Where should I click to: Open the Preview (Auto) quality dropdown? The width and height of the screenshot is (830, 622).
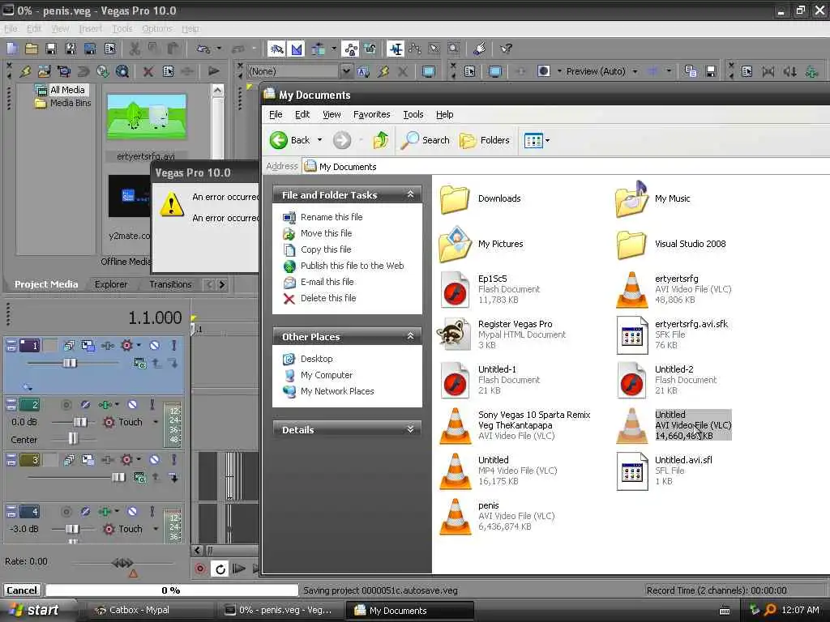pyautogui.click(x=635, y=71)
